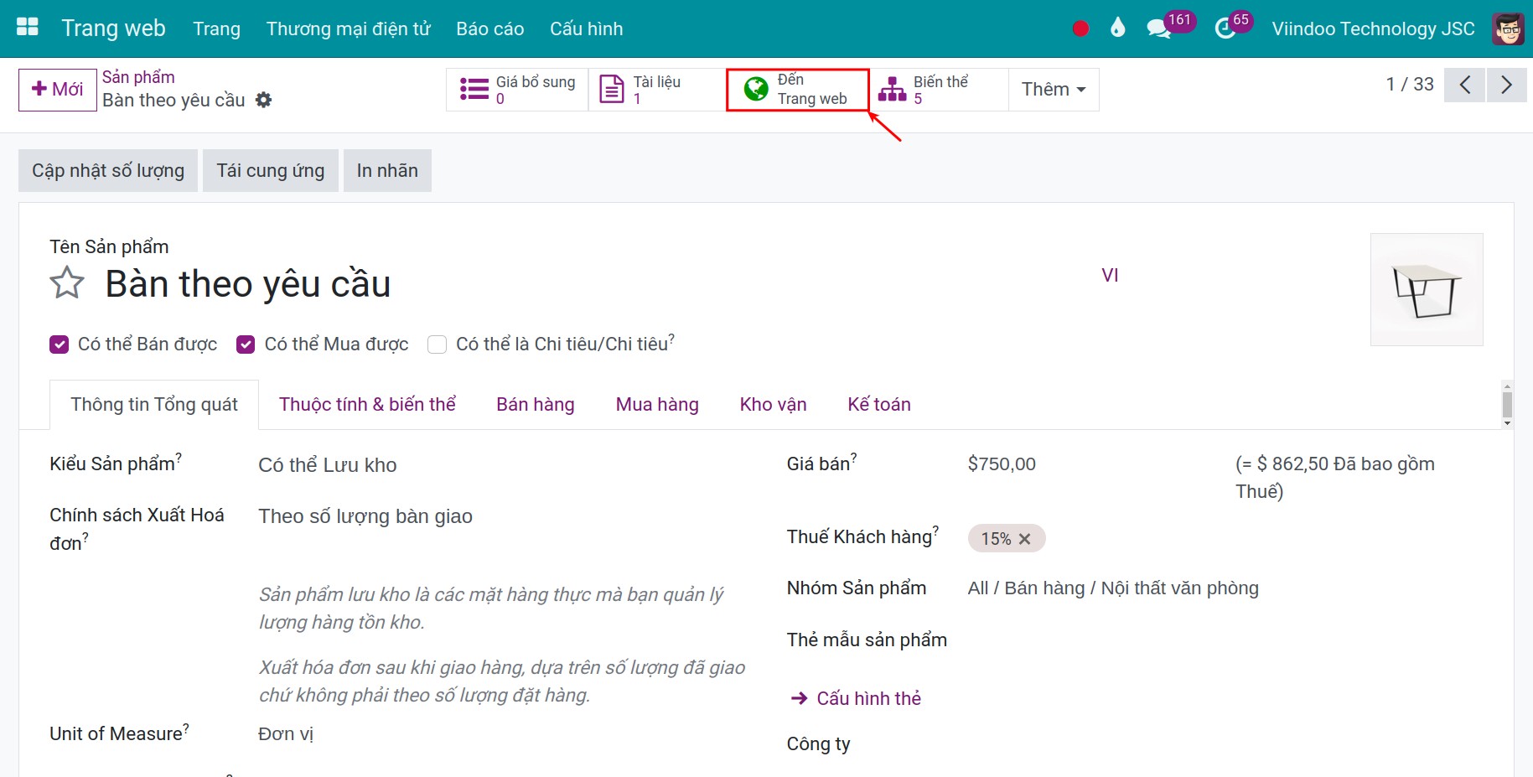
Task: Switch to Kho vận tab
Action: 773,405
